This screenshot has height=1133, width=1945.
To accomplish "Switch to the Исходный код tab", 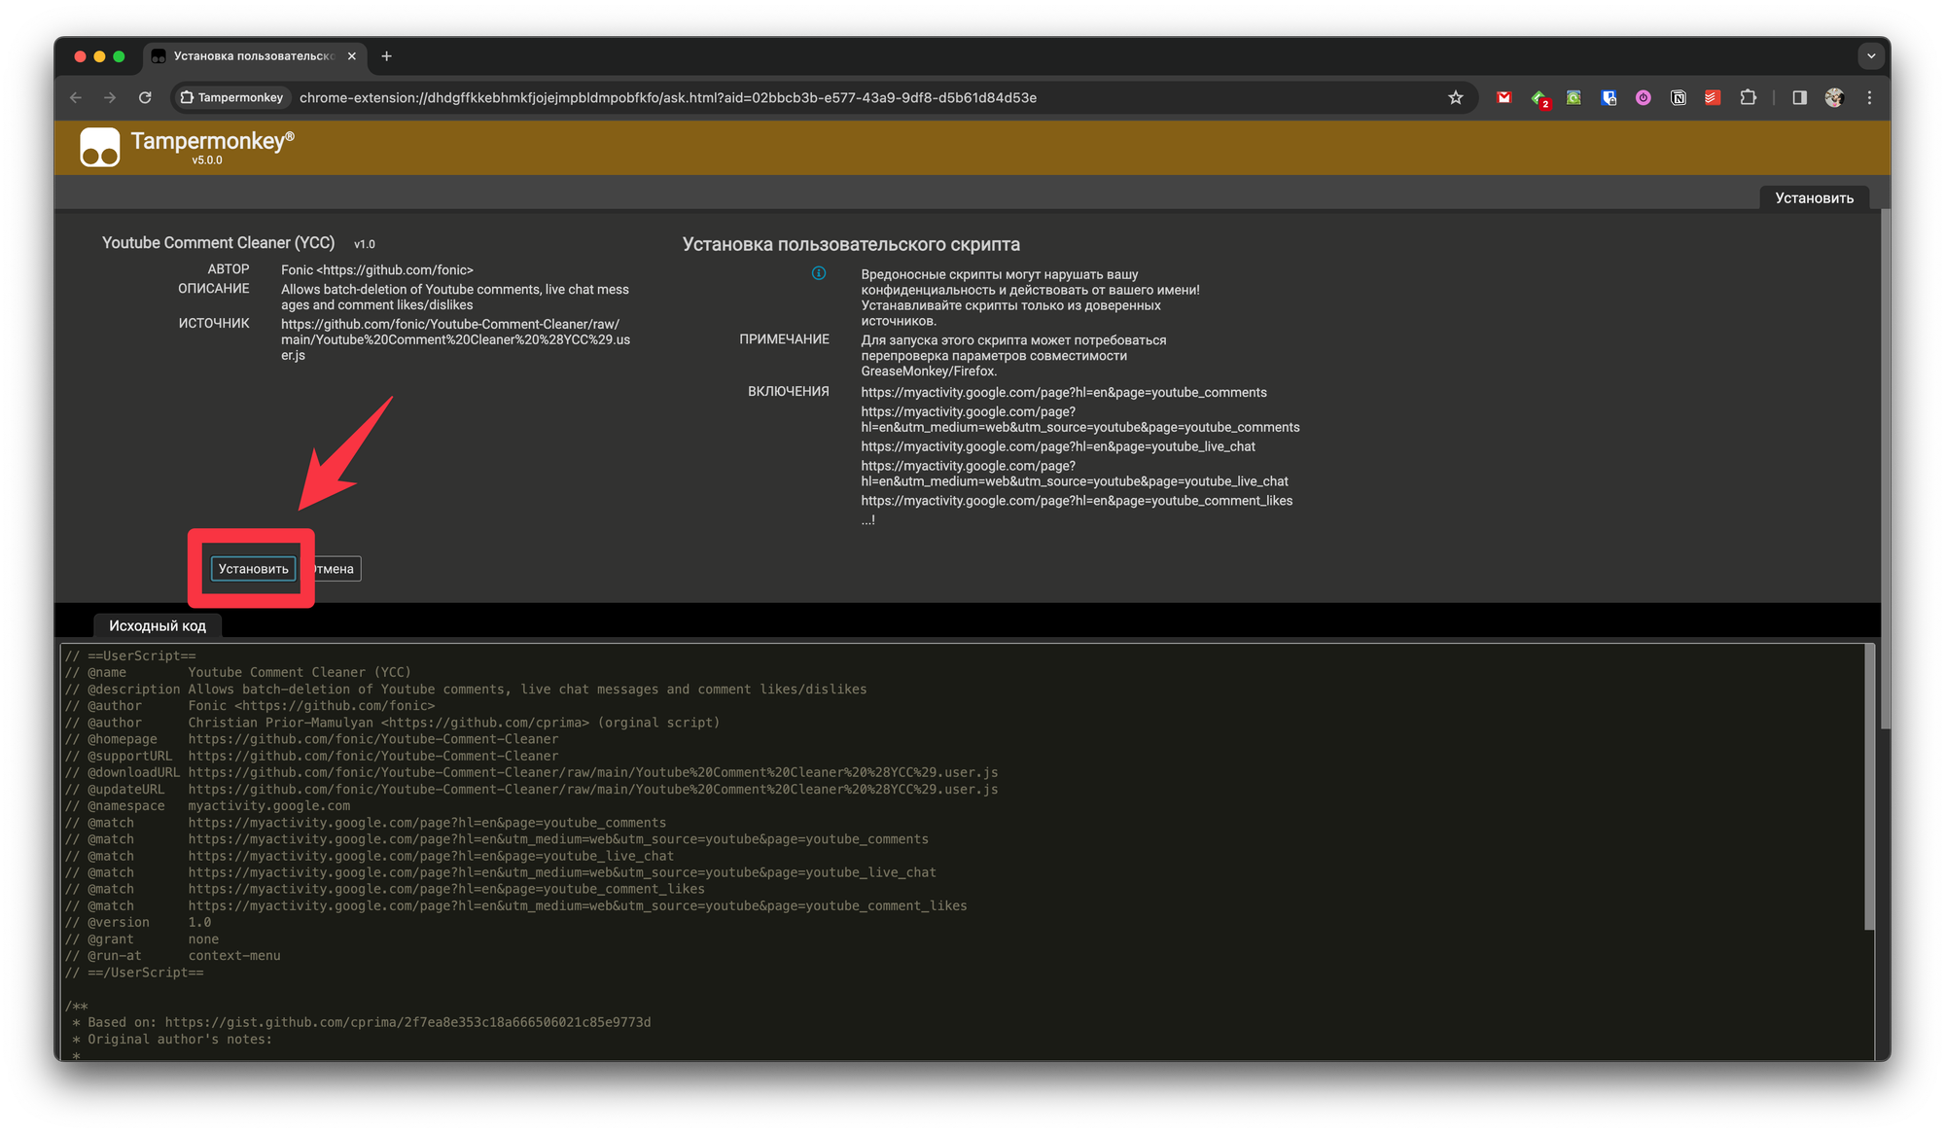I will point(158,625).
